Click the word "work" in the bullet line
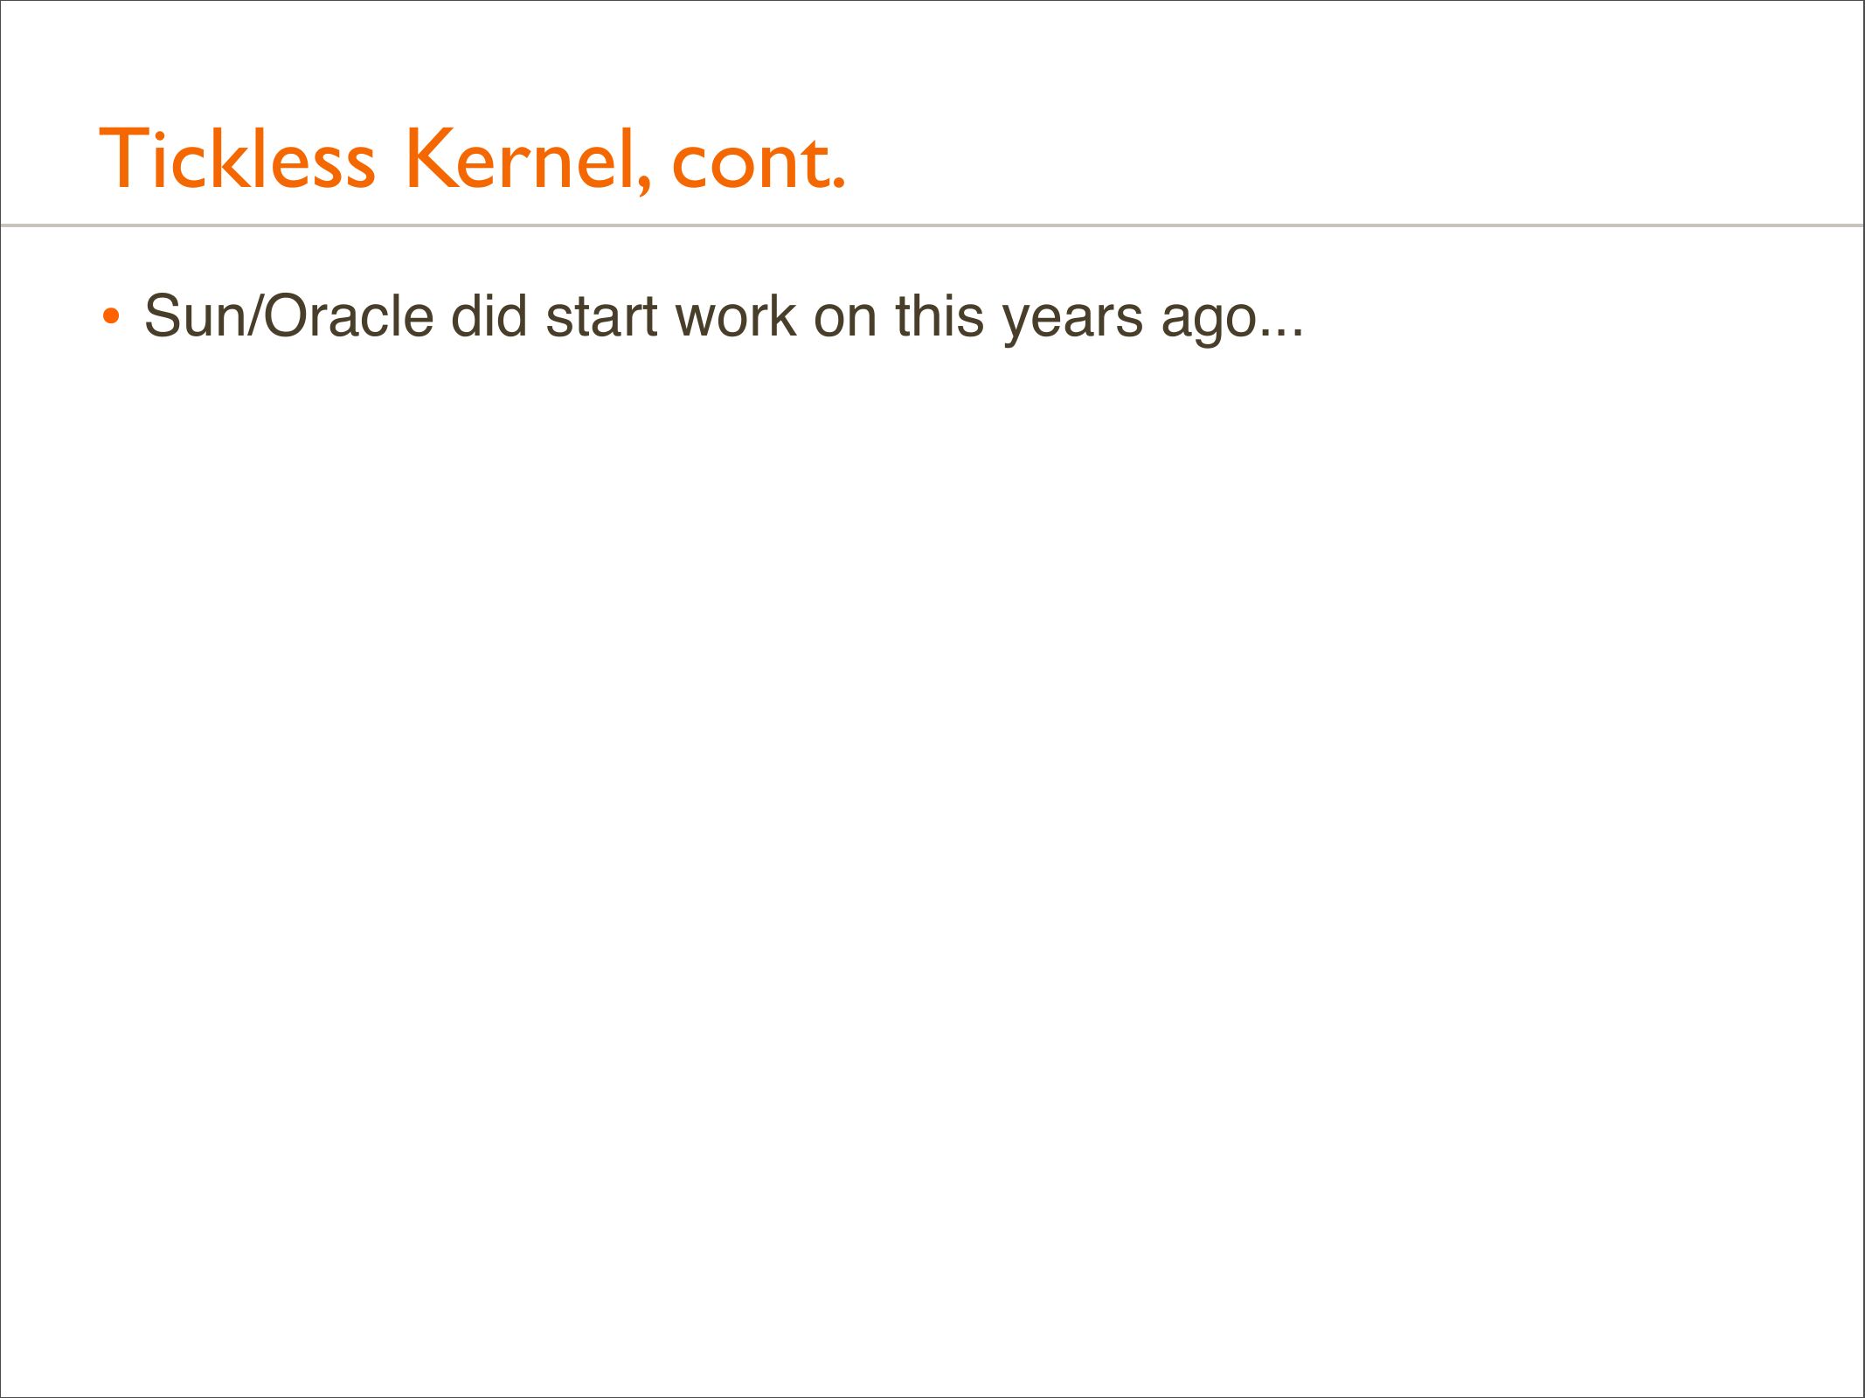This screenshot has width=1865, height=1398. 735,316
